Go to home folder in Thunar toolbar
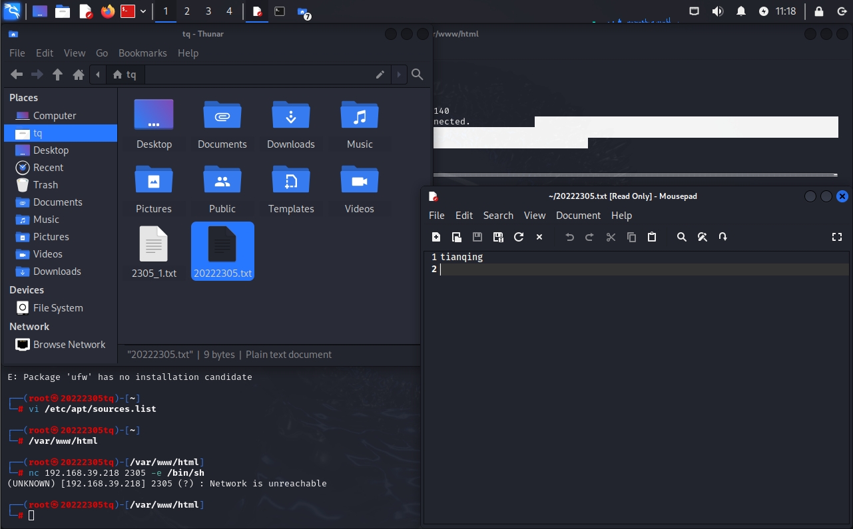Screen dimensions: 853x529 click(x=79, y=75)
